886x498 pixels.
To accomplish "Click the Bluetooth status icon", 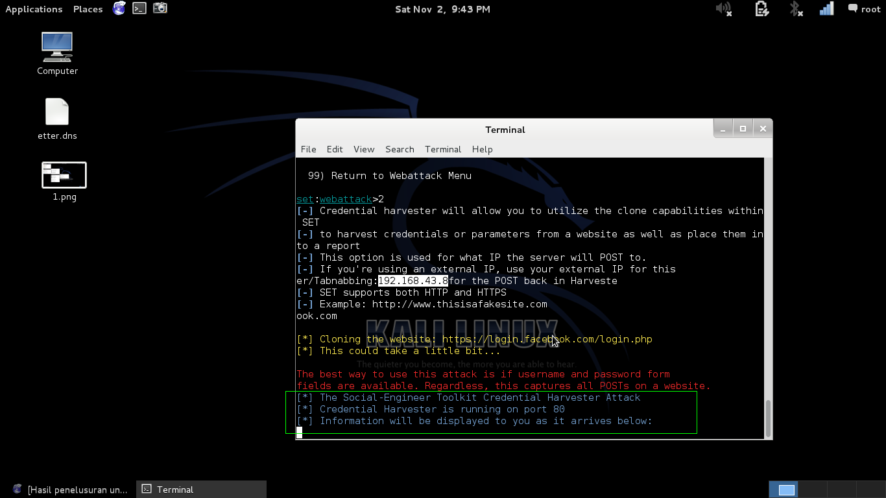I will click(x=795, y=9).
